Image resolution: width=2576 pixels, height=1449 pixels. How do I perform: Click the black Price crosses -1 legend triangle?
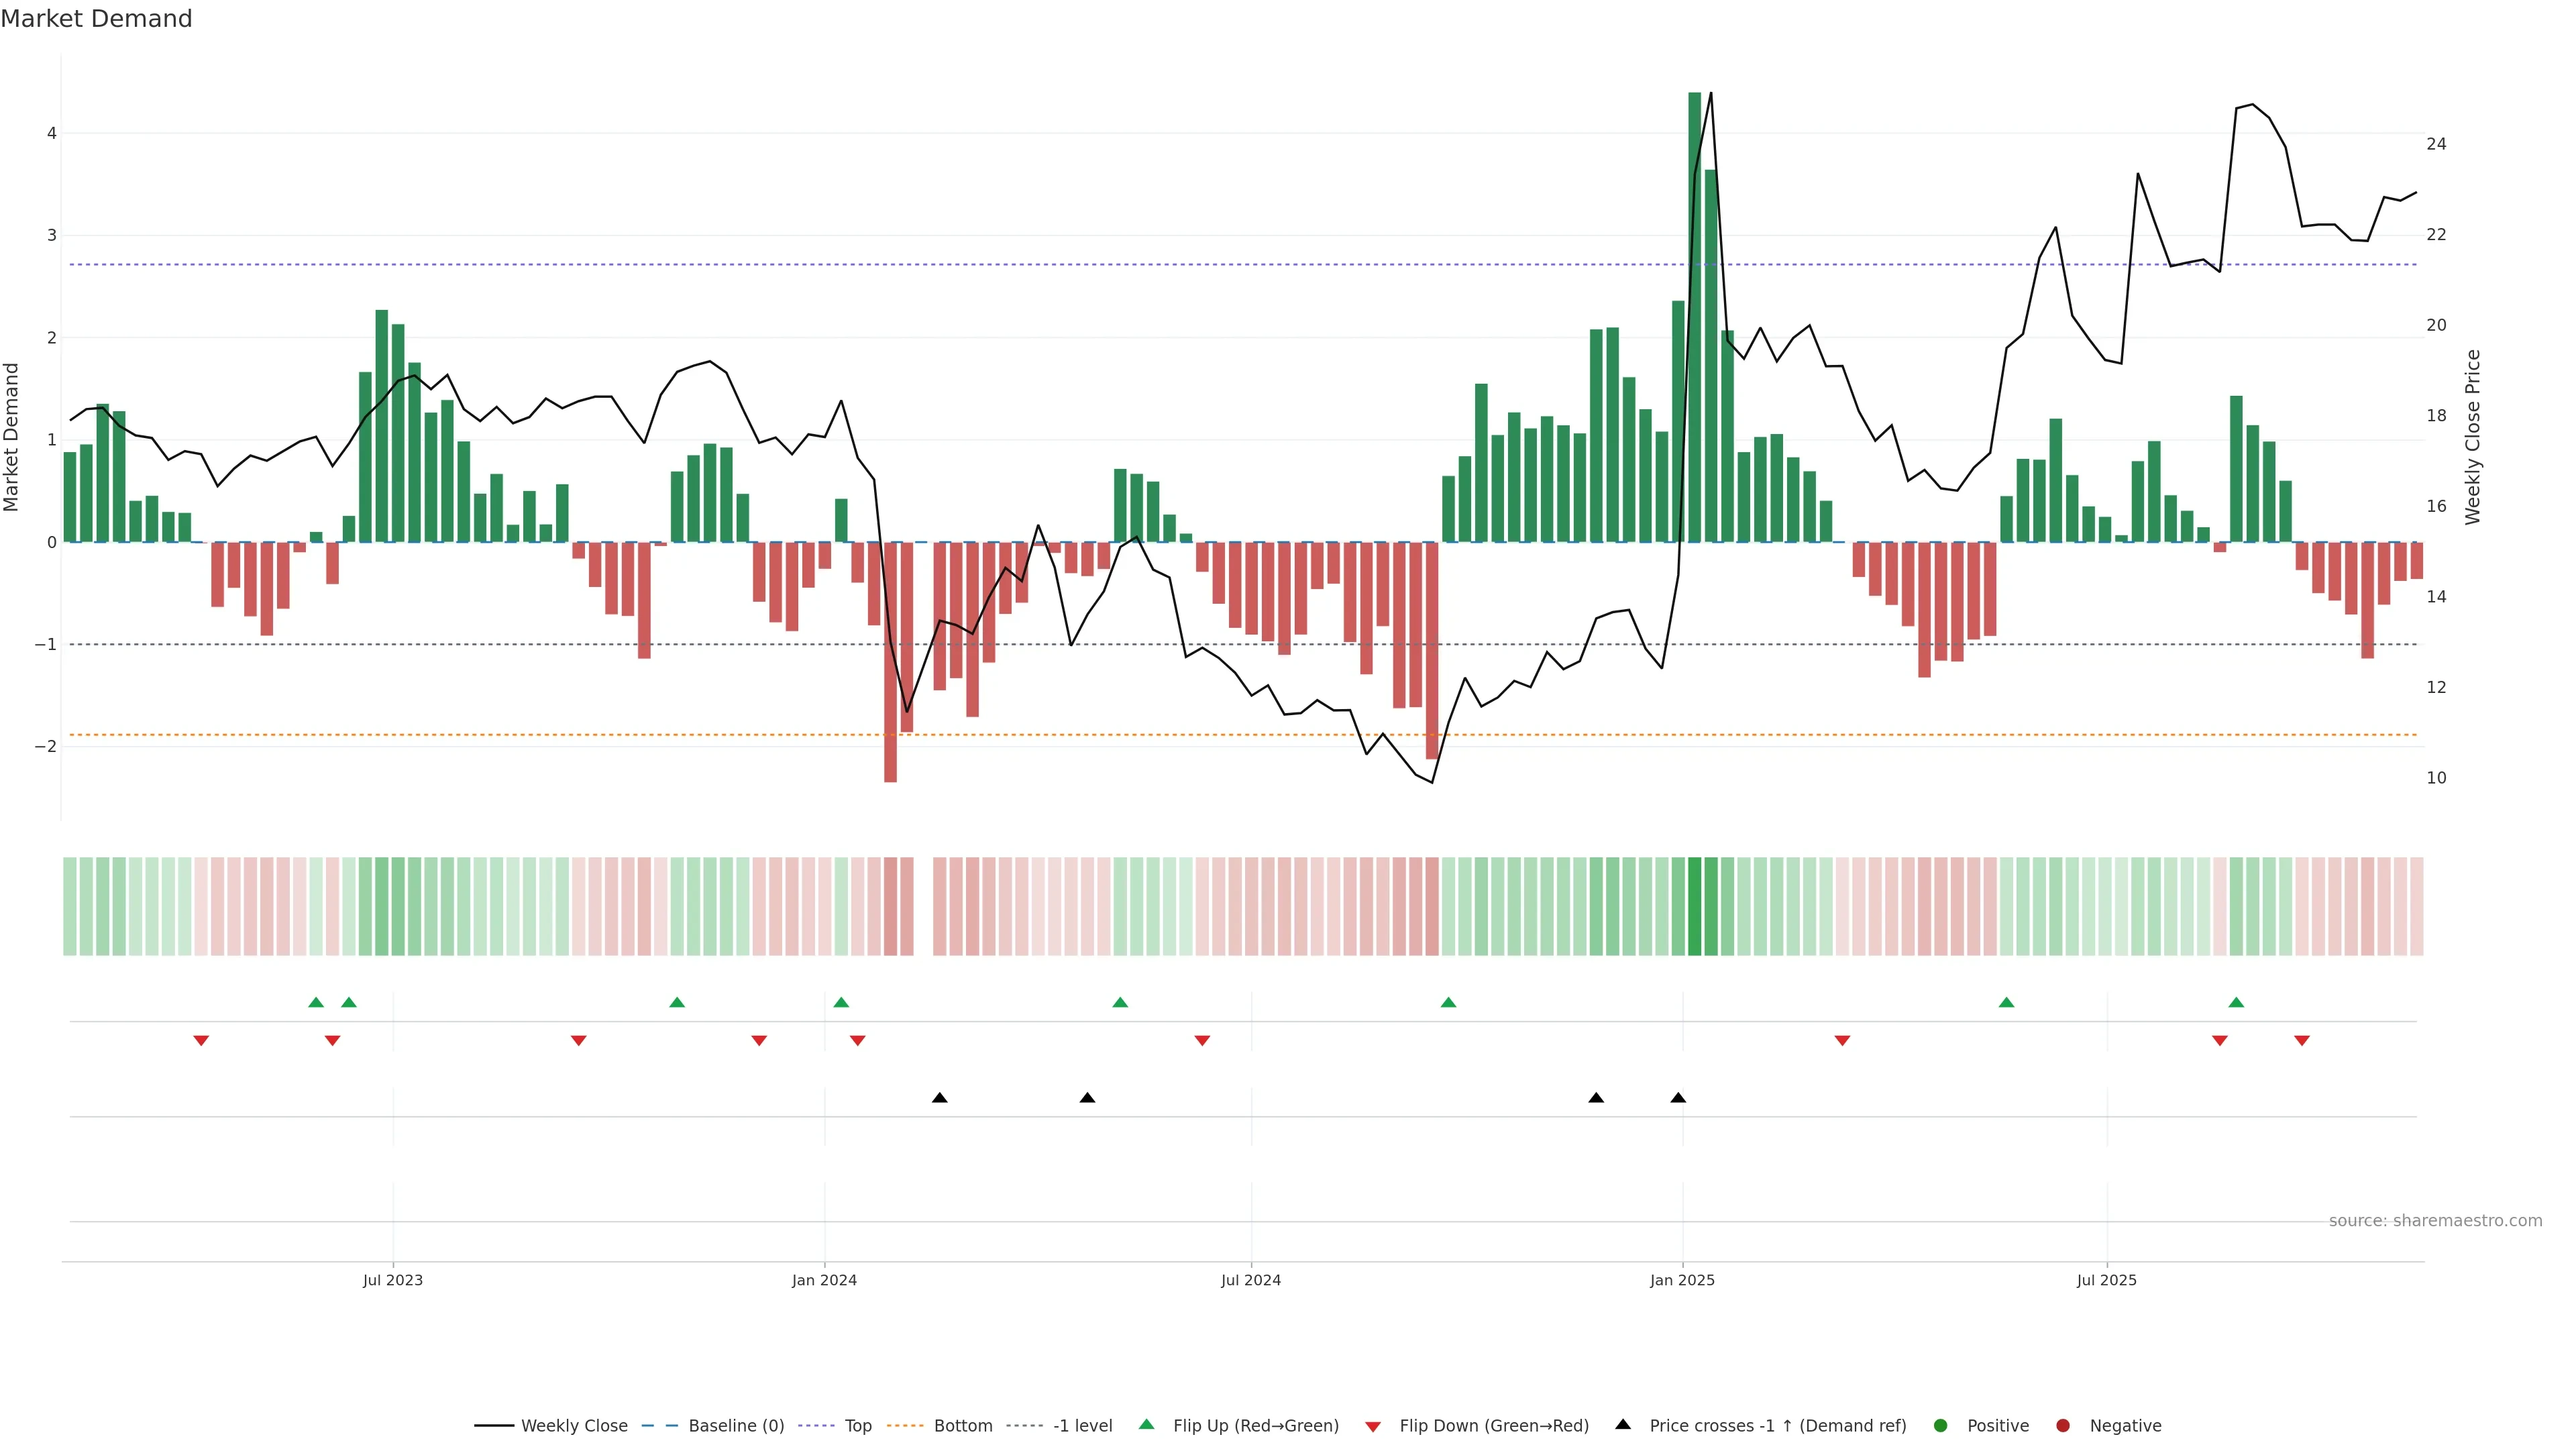[1623, 1425]
